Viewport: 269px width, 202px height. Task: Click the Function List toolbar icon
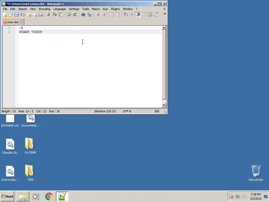tap(156, 15)
